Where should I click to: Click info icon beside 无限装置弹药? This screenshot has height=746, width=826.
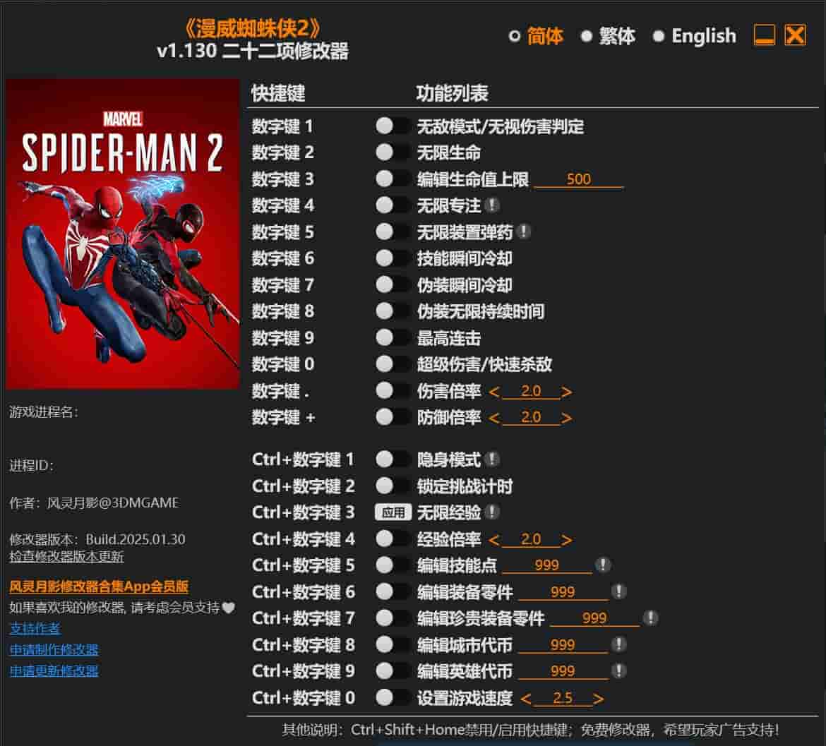pos(524,231)
